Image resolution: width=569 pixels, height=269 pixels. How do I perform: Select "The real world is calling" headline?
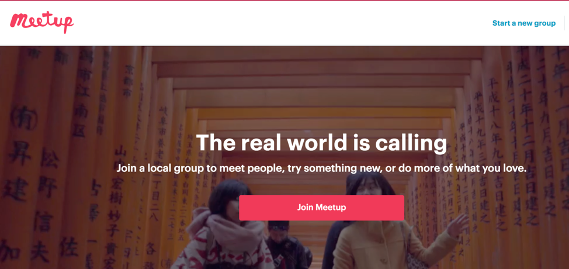321,143
